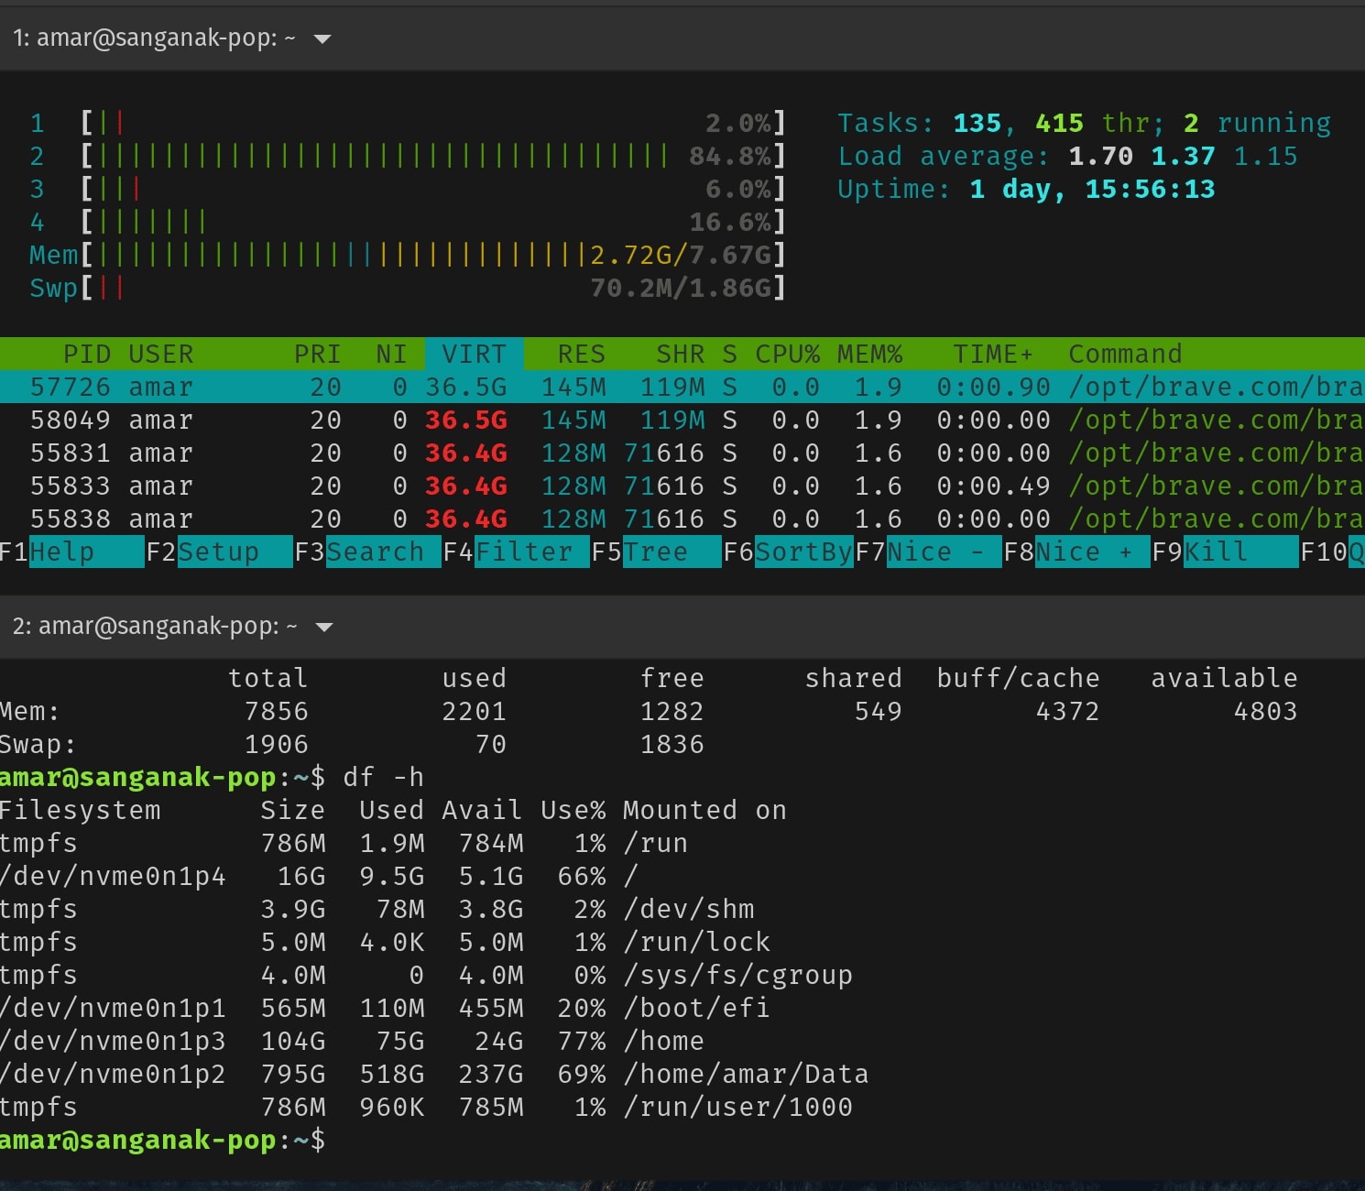Image resolution: width=1365 pixels, height=1191 pixels.
Task: Select process row with PID 55833
Action: coord(682,486)
